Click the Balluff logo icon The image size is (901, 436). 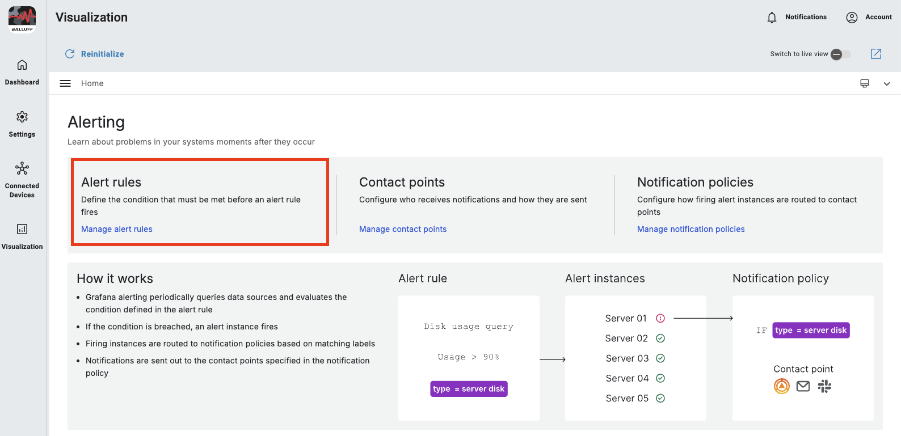click(22, 19)
